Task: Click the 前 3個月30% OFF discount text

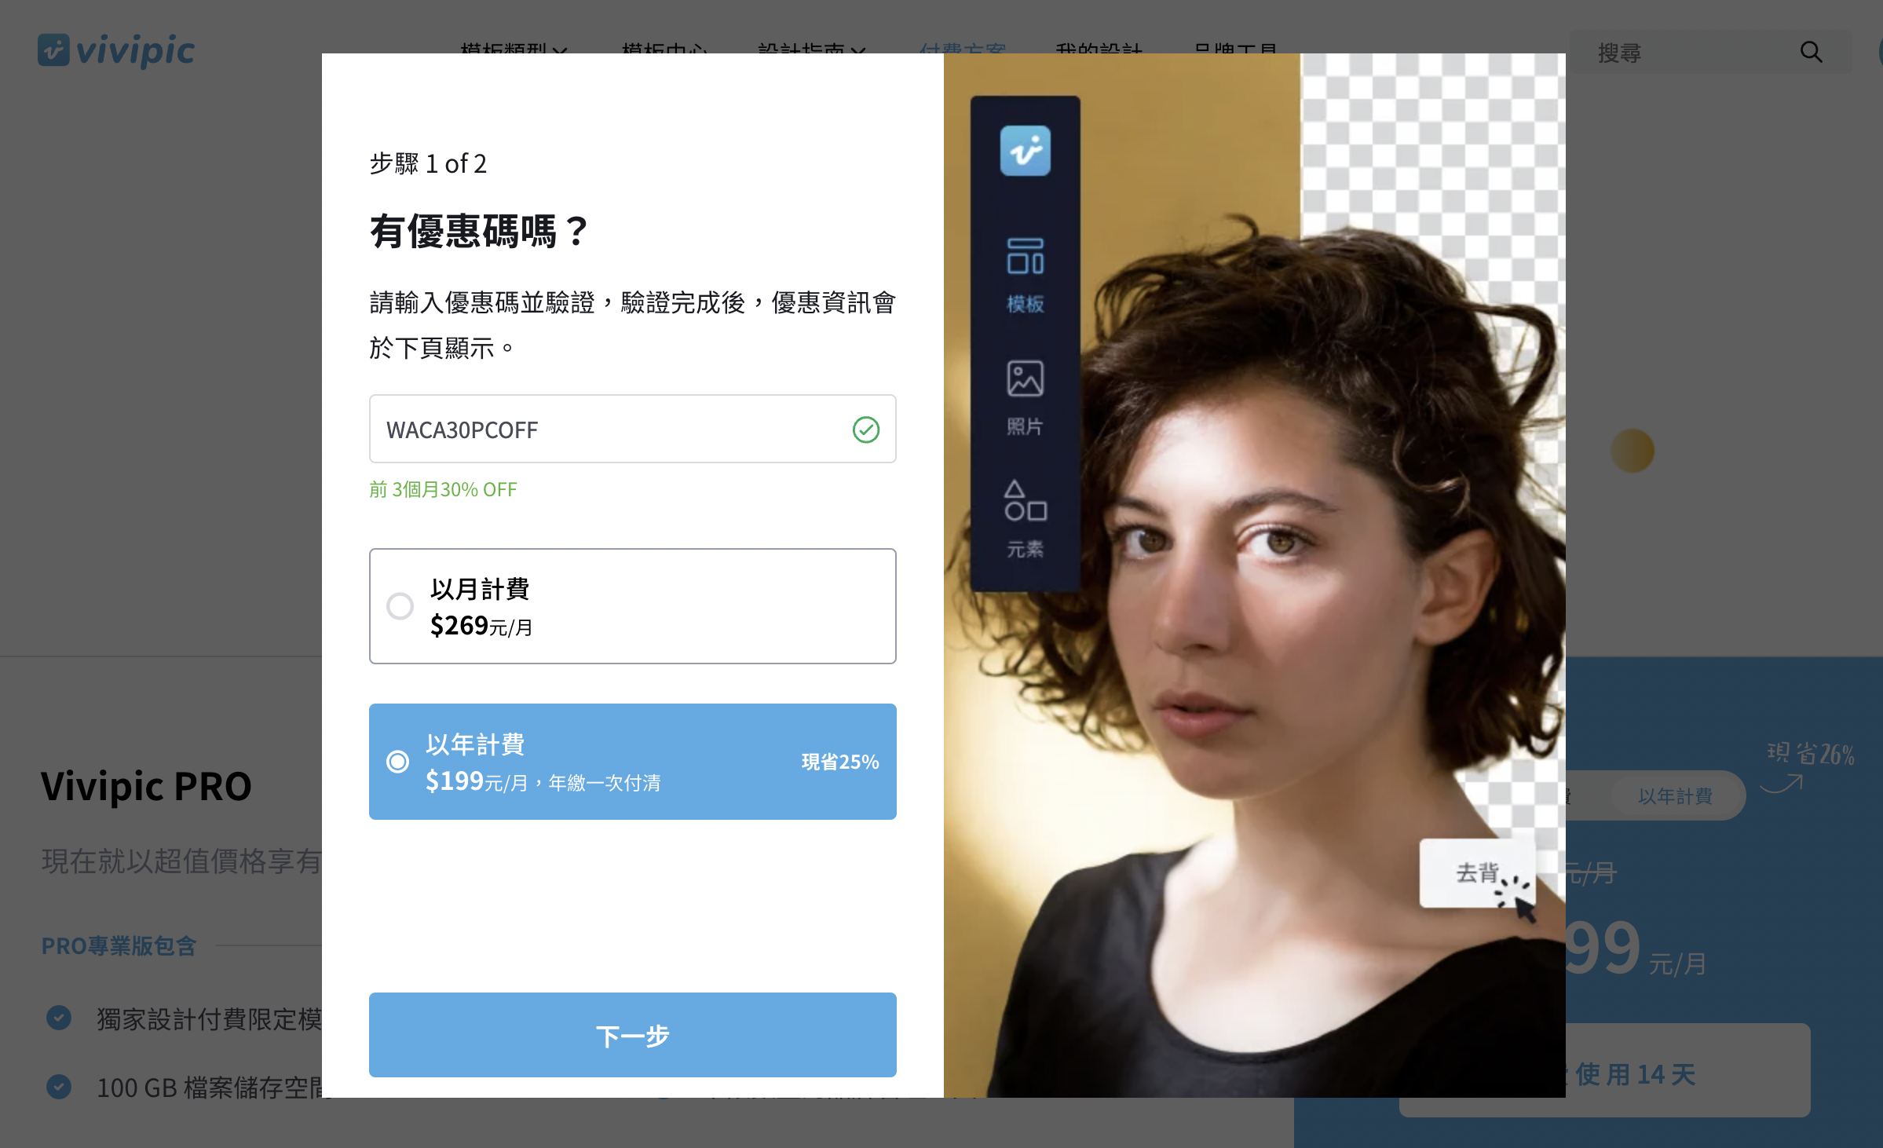Action: pyautogui.click(x=443, y=490)
